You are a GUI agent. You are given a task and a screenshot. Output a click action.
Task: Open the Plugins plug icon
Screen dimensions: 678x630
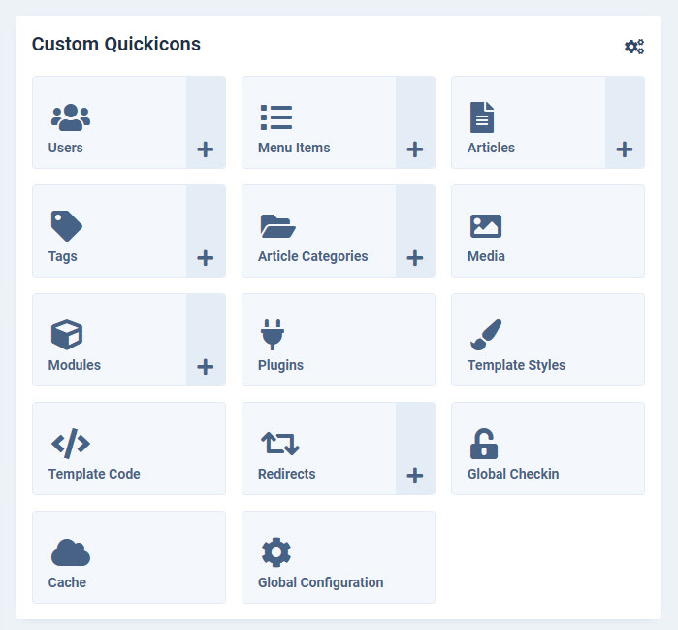pos(273,335)
